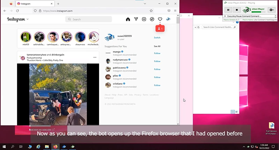This screenshot has height=150, width=279.
Task: Expand File Explorer address history dropdown
Action: coord(195,27)
